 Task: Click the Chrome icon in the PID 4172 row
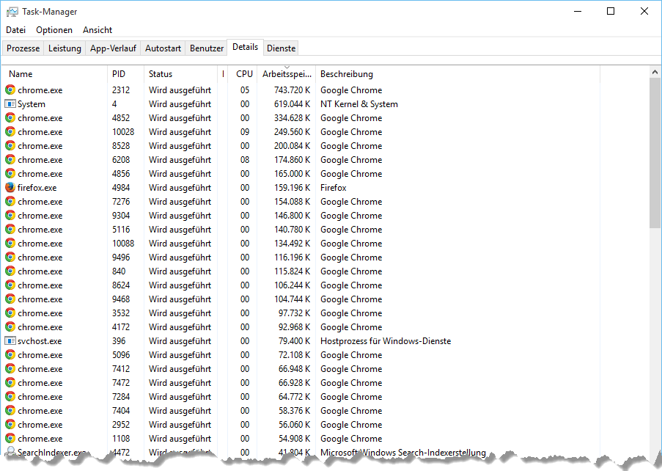[x=10, y=326]
